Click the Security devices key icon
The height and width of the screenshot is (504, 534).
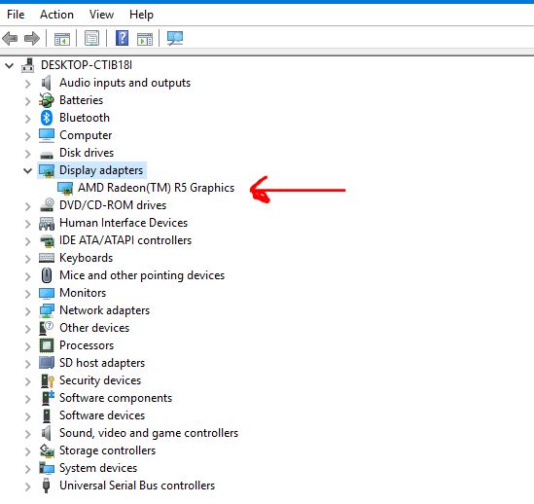coord(48,381)
